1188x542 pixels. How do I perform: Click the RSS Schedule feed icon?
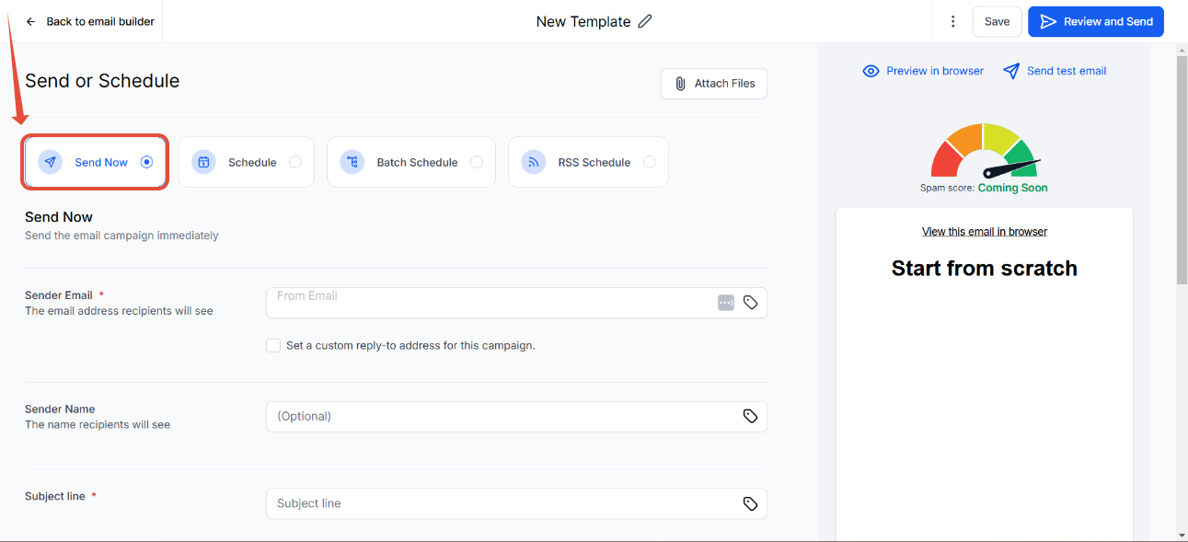pos(534,162)
